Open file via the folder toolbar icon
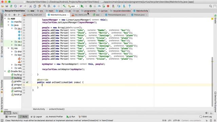217x122 pixels. (2, 6)
